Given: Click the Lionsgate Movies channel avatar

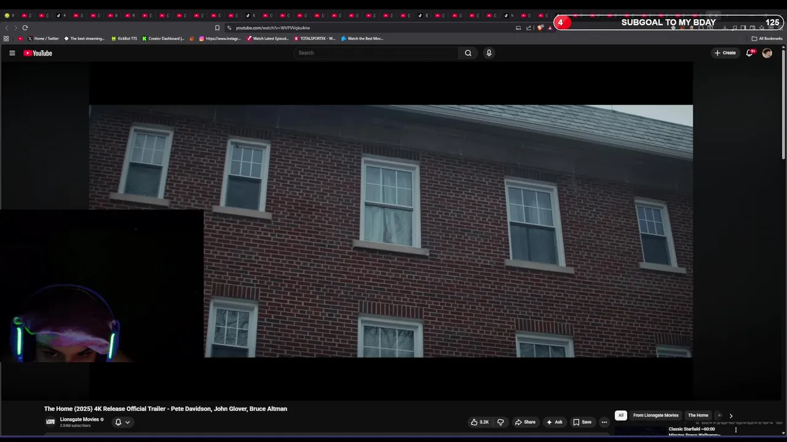Looking at the screenshot, I should [x=50, y=422].
